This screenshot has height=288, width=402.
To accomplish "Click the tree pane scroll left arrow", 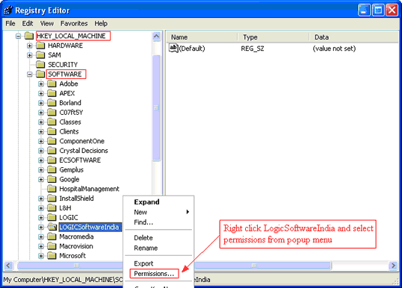I will (8, 266).
